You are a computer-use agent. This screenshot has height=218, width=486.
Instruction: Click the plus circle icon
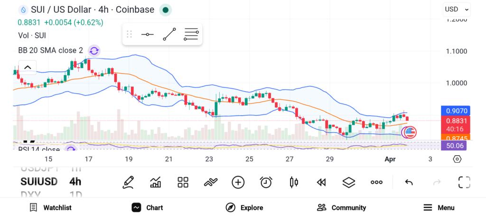[238, 182]
